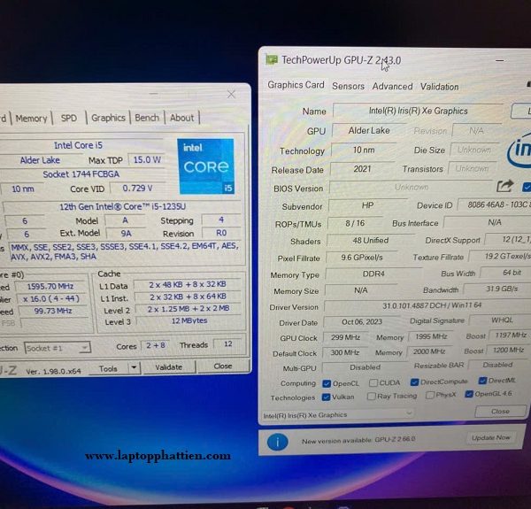Toggle the DirectCompute checkbox

pos(414,382)
